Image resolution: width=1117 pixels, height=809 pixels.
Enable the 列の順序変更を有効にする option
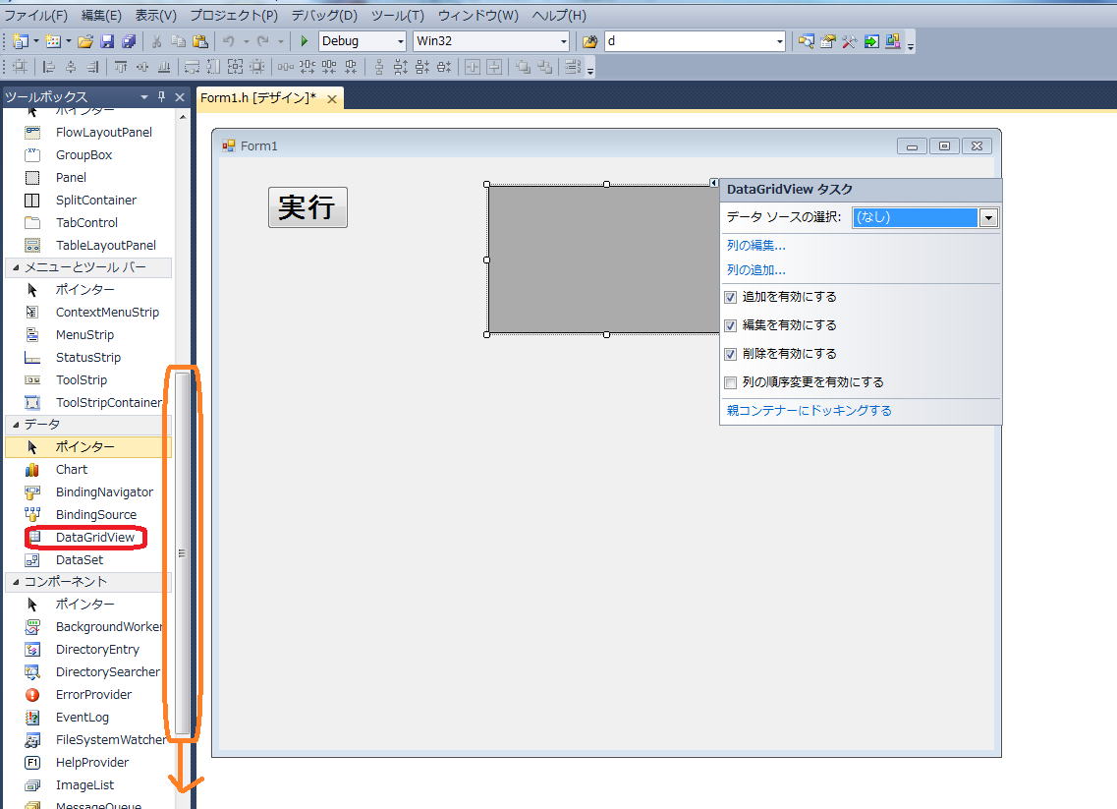click(730, 382)
